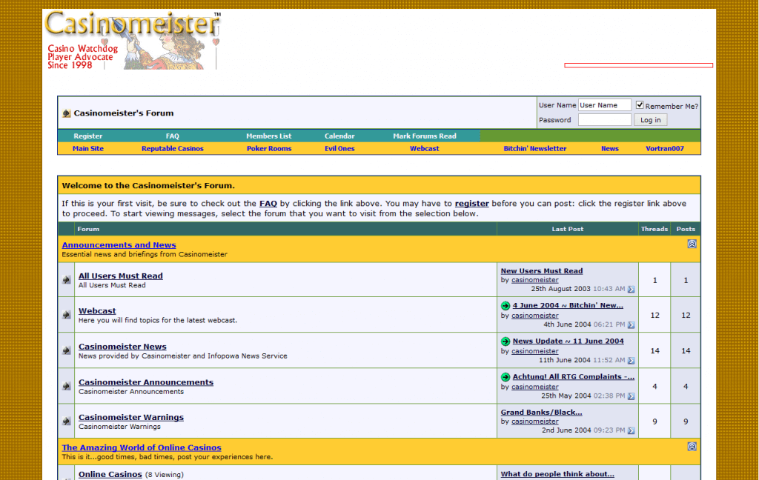This screenshot has height=480, width=759.
Task: Open the Vortran007 link
Action: [665, 149]
